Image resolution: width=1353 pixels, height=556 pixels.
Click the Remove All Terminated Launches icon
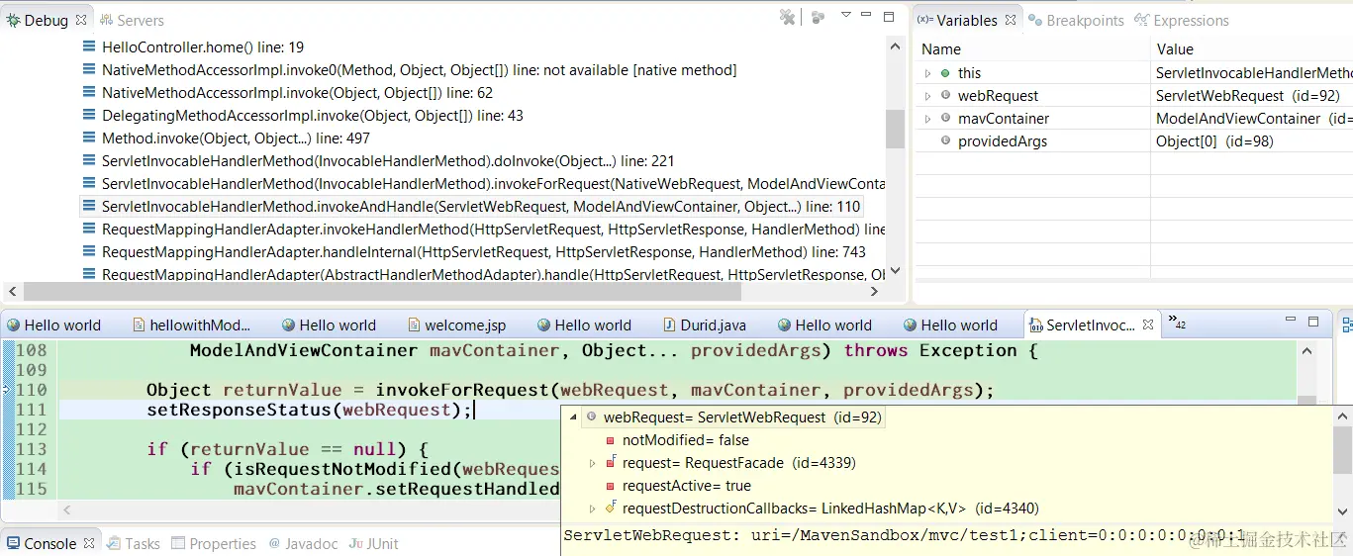click(788, 17)
